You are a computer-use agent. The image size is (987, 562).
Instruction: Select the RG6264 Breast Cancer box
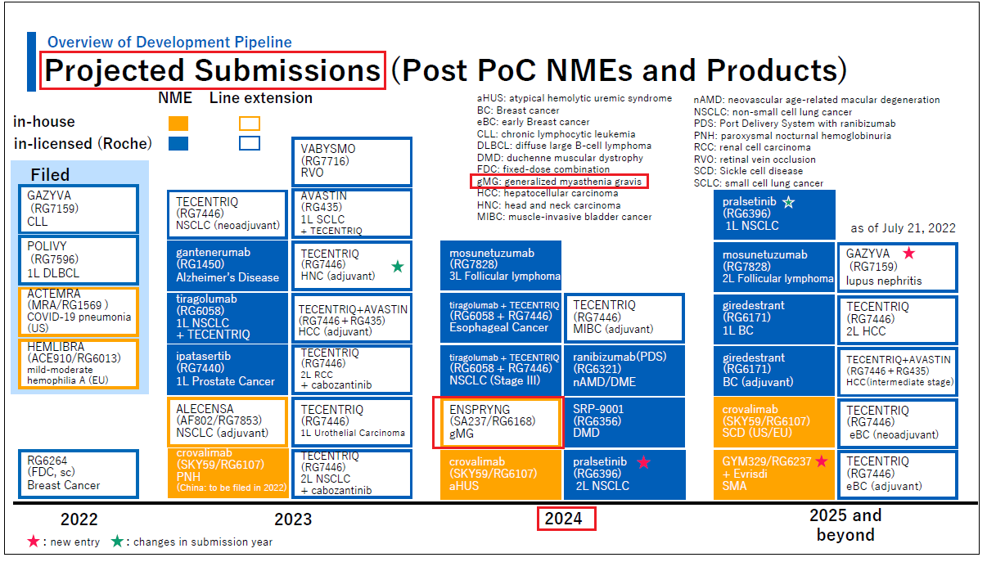pyautogui.click(x=79, y=473)
